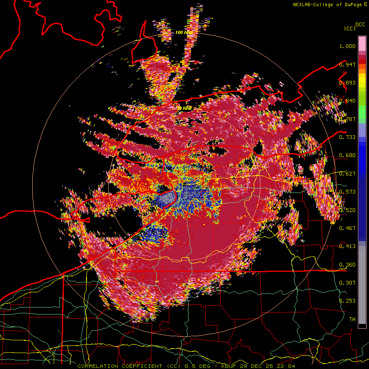Click the 0.413 legend value
369x369 pixels.
(347, 246)
